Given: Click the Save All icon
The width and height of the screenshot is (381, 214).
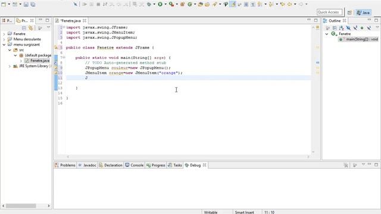Looking at the screenshot, I should click(33, 4).
